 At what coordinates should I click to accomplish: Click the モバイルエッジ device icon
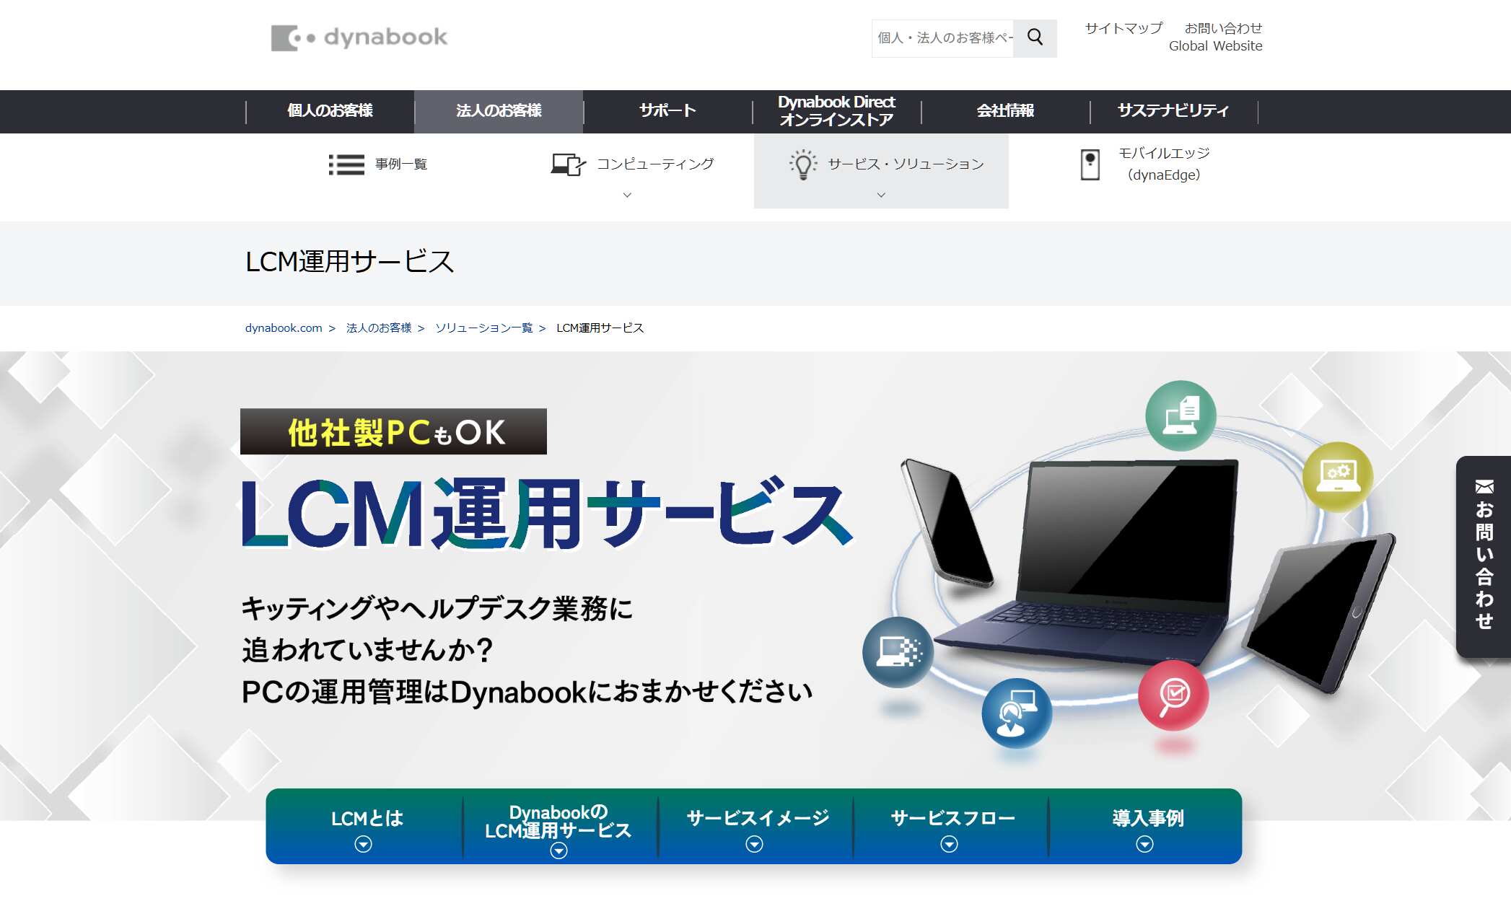tap(1090, 164)
